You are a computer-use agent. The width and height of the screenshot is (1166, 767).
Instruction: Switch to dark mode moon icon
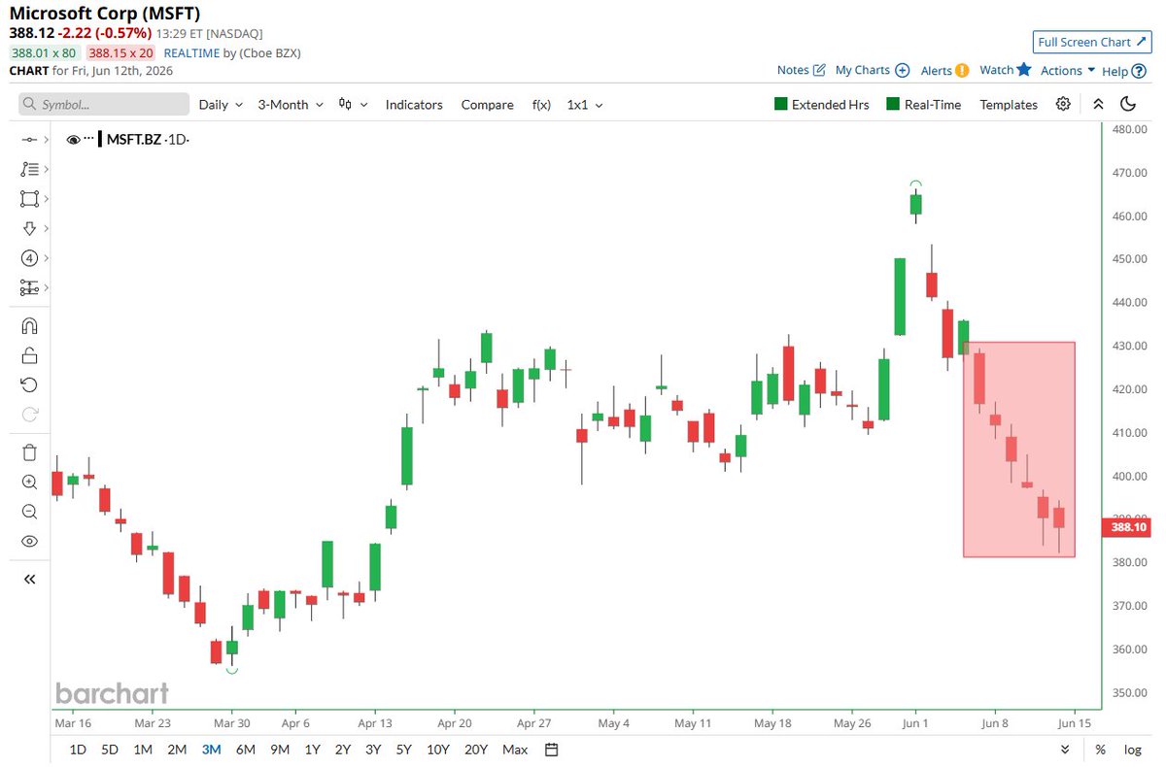[1128, 105]
